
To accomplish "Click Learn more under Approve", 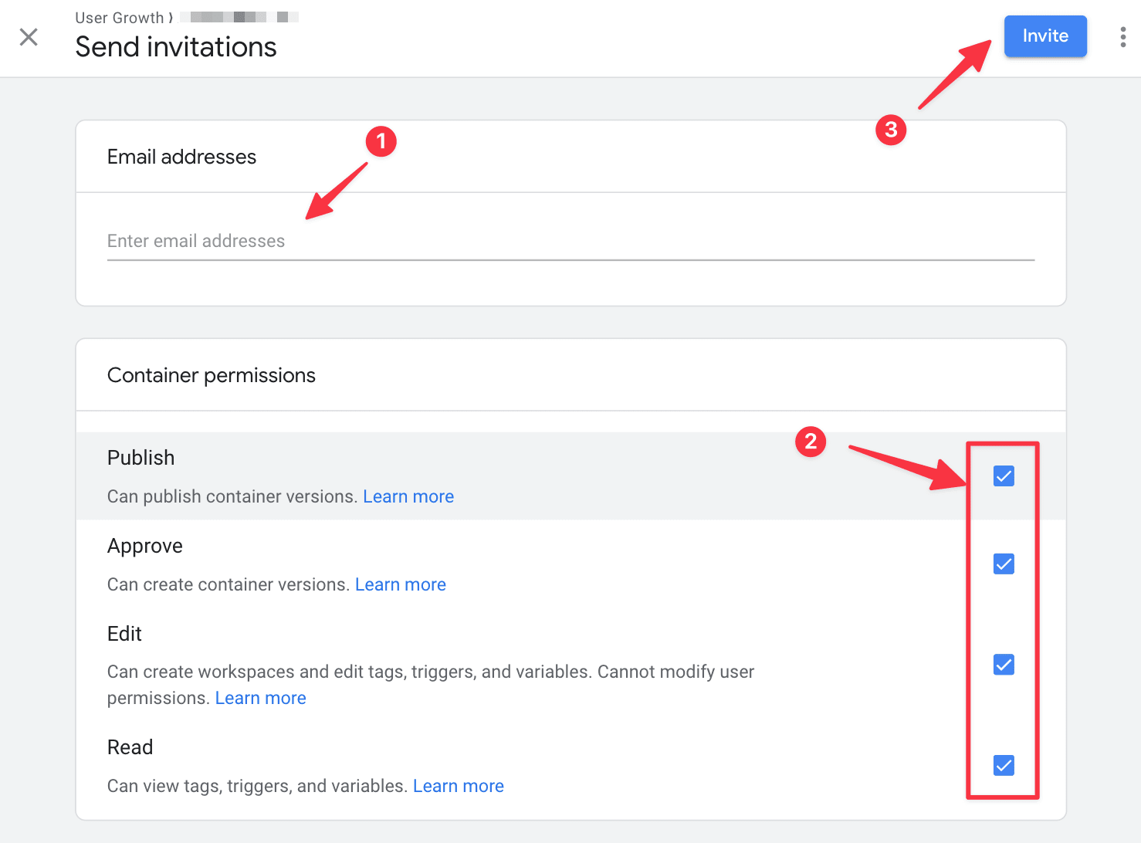I will coord(400,584).
